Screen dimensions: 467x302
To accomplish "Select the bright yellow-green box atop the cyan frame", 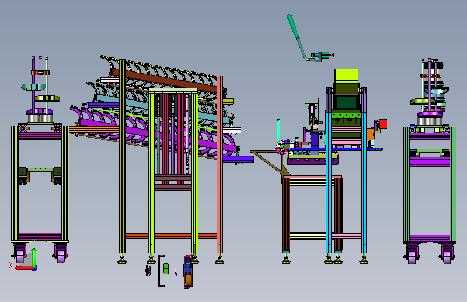I will coord(346,76).
